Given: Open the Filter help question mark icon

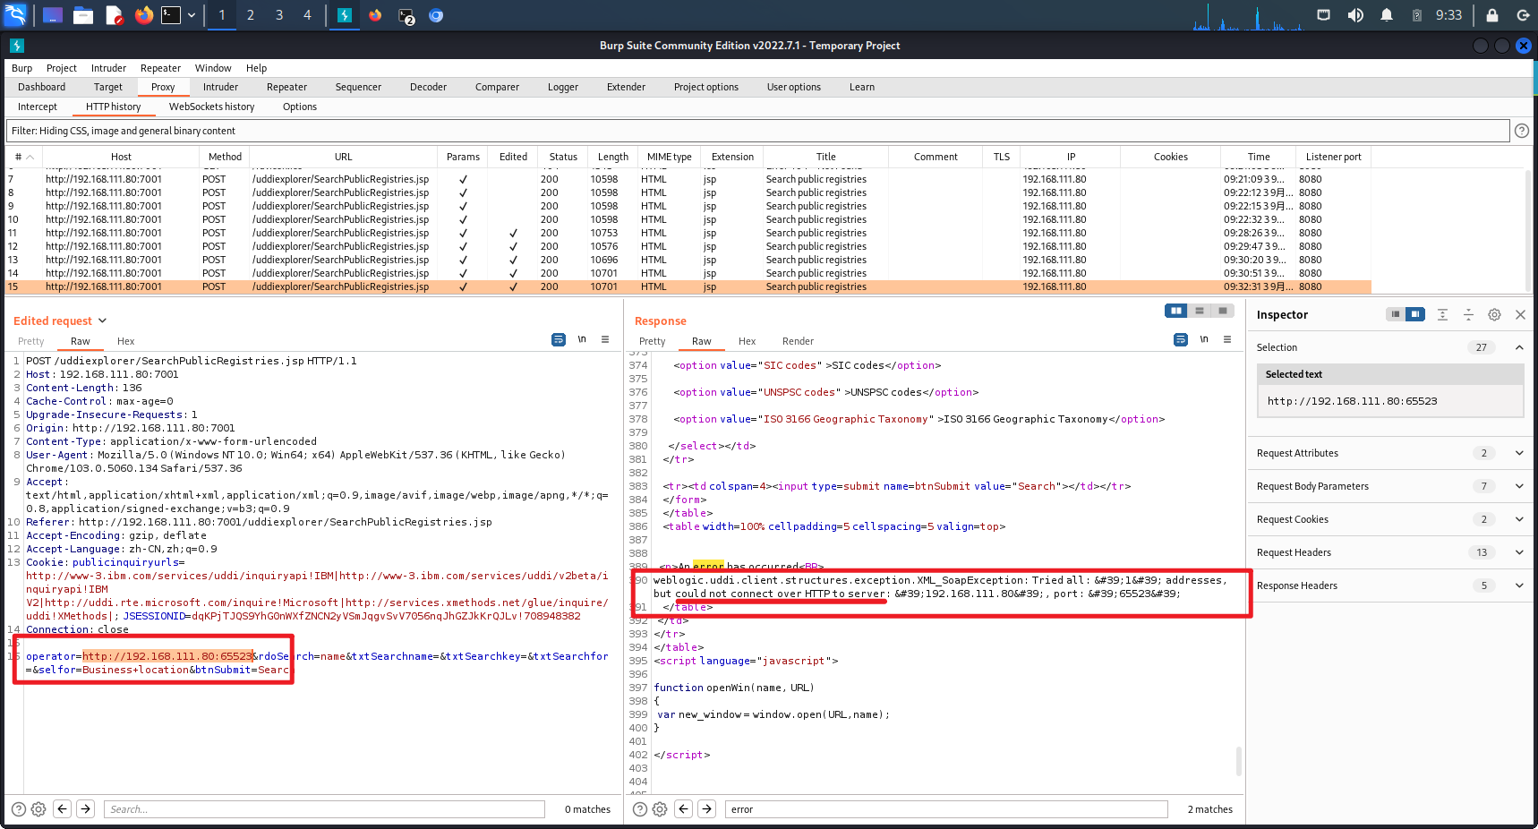Looking at the screenshot, I should 1521,131.
